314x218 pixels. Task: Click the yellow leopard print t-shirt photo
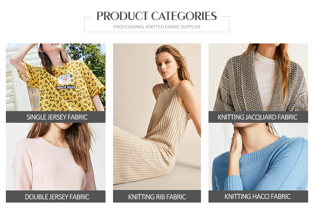pyautogui.click(x=56, y=77)
